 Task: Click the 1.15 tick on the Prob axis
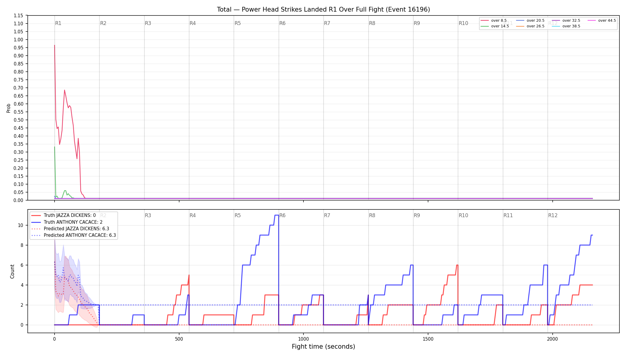[x=18, y=15]
